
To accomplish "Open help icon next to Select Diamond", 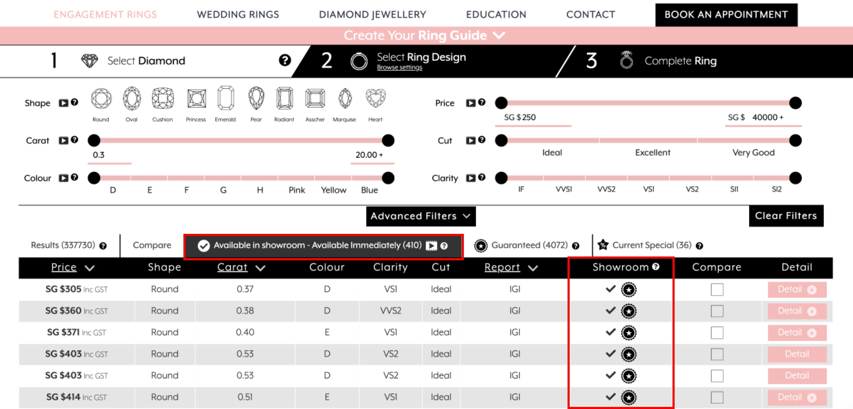I will [285, 60].
